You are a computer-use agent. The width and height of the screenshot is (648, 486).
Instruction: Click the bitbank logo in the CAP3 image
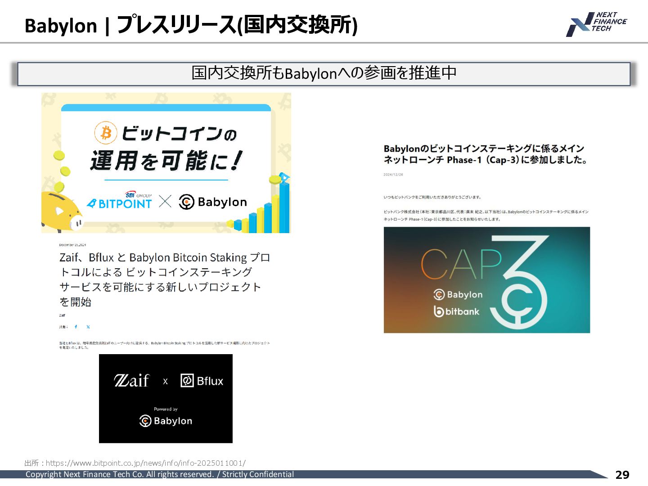[456, 311]
